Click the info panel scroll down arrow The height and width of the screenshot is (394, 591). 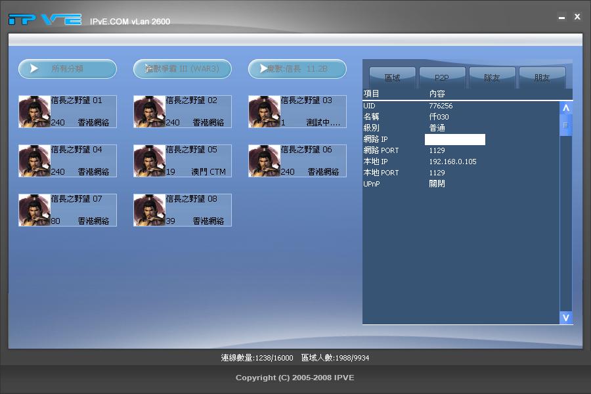(x=566, y=317)
